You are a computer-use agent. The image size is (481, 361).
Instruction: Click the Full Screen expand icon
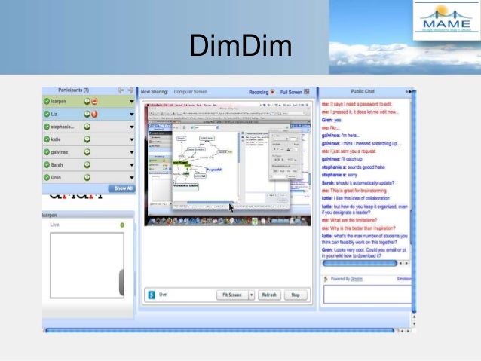(x=306, y=92)
